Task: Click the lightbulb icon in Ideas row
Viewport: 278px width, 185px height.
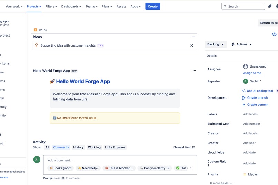Action: 36,45
